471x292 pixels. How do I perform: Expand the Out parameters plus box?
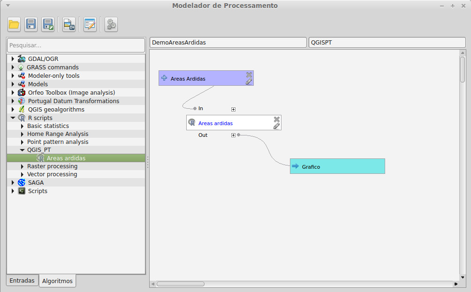coord(234,135)
